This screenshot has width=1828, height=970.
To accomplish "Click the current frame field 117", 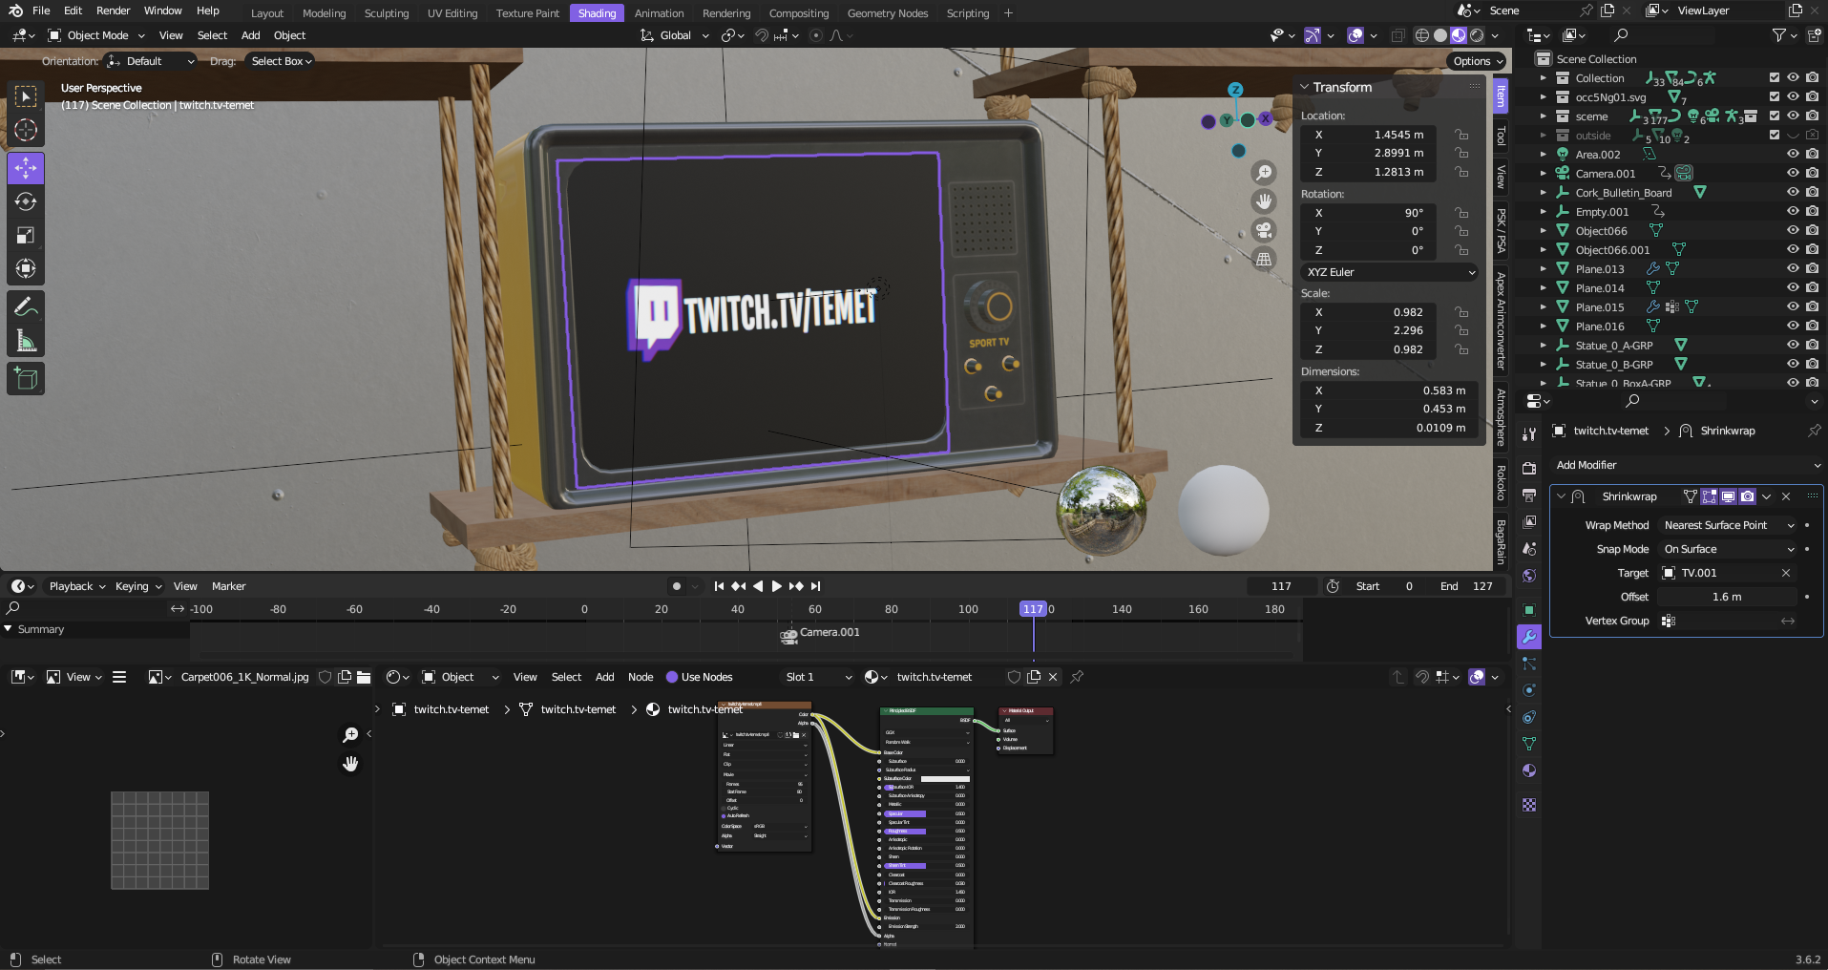I will coord(1281,586).
